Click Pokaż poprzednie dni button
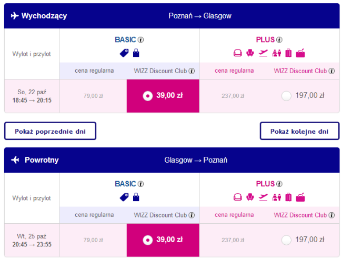This screenshot has height=259, width=342. (x=50, y=131)
